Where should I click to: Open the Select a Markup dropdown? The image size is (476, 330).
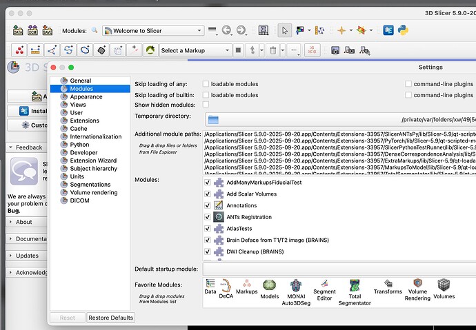[x=195, y=50]
